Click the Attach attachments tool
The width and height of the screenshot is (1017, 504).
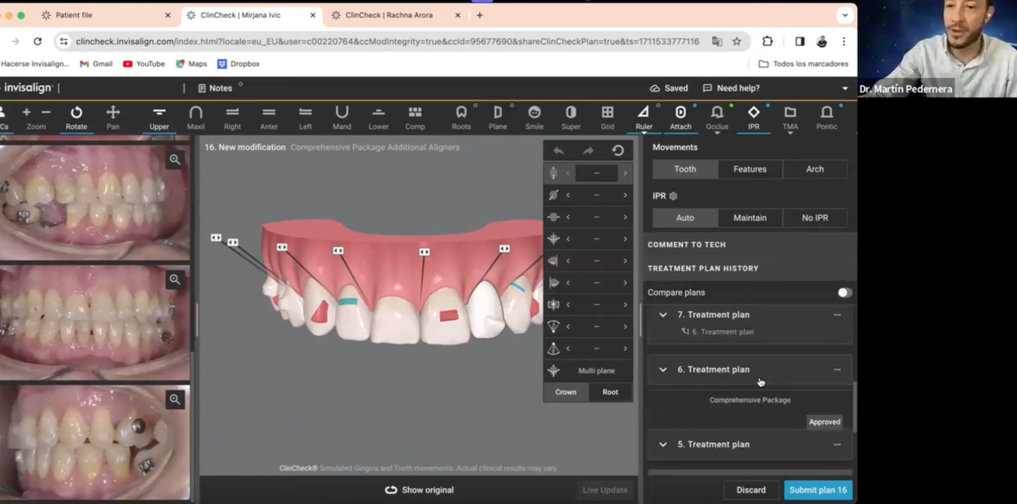680,117
